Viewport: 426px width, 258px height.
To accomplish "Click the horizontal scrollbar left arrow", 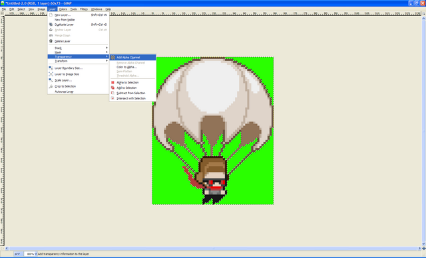I will [x=7, y=248].
